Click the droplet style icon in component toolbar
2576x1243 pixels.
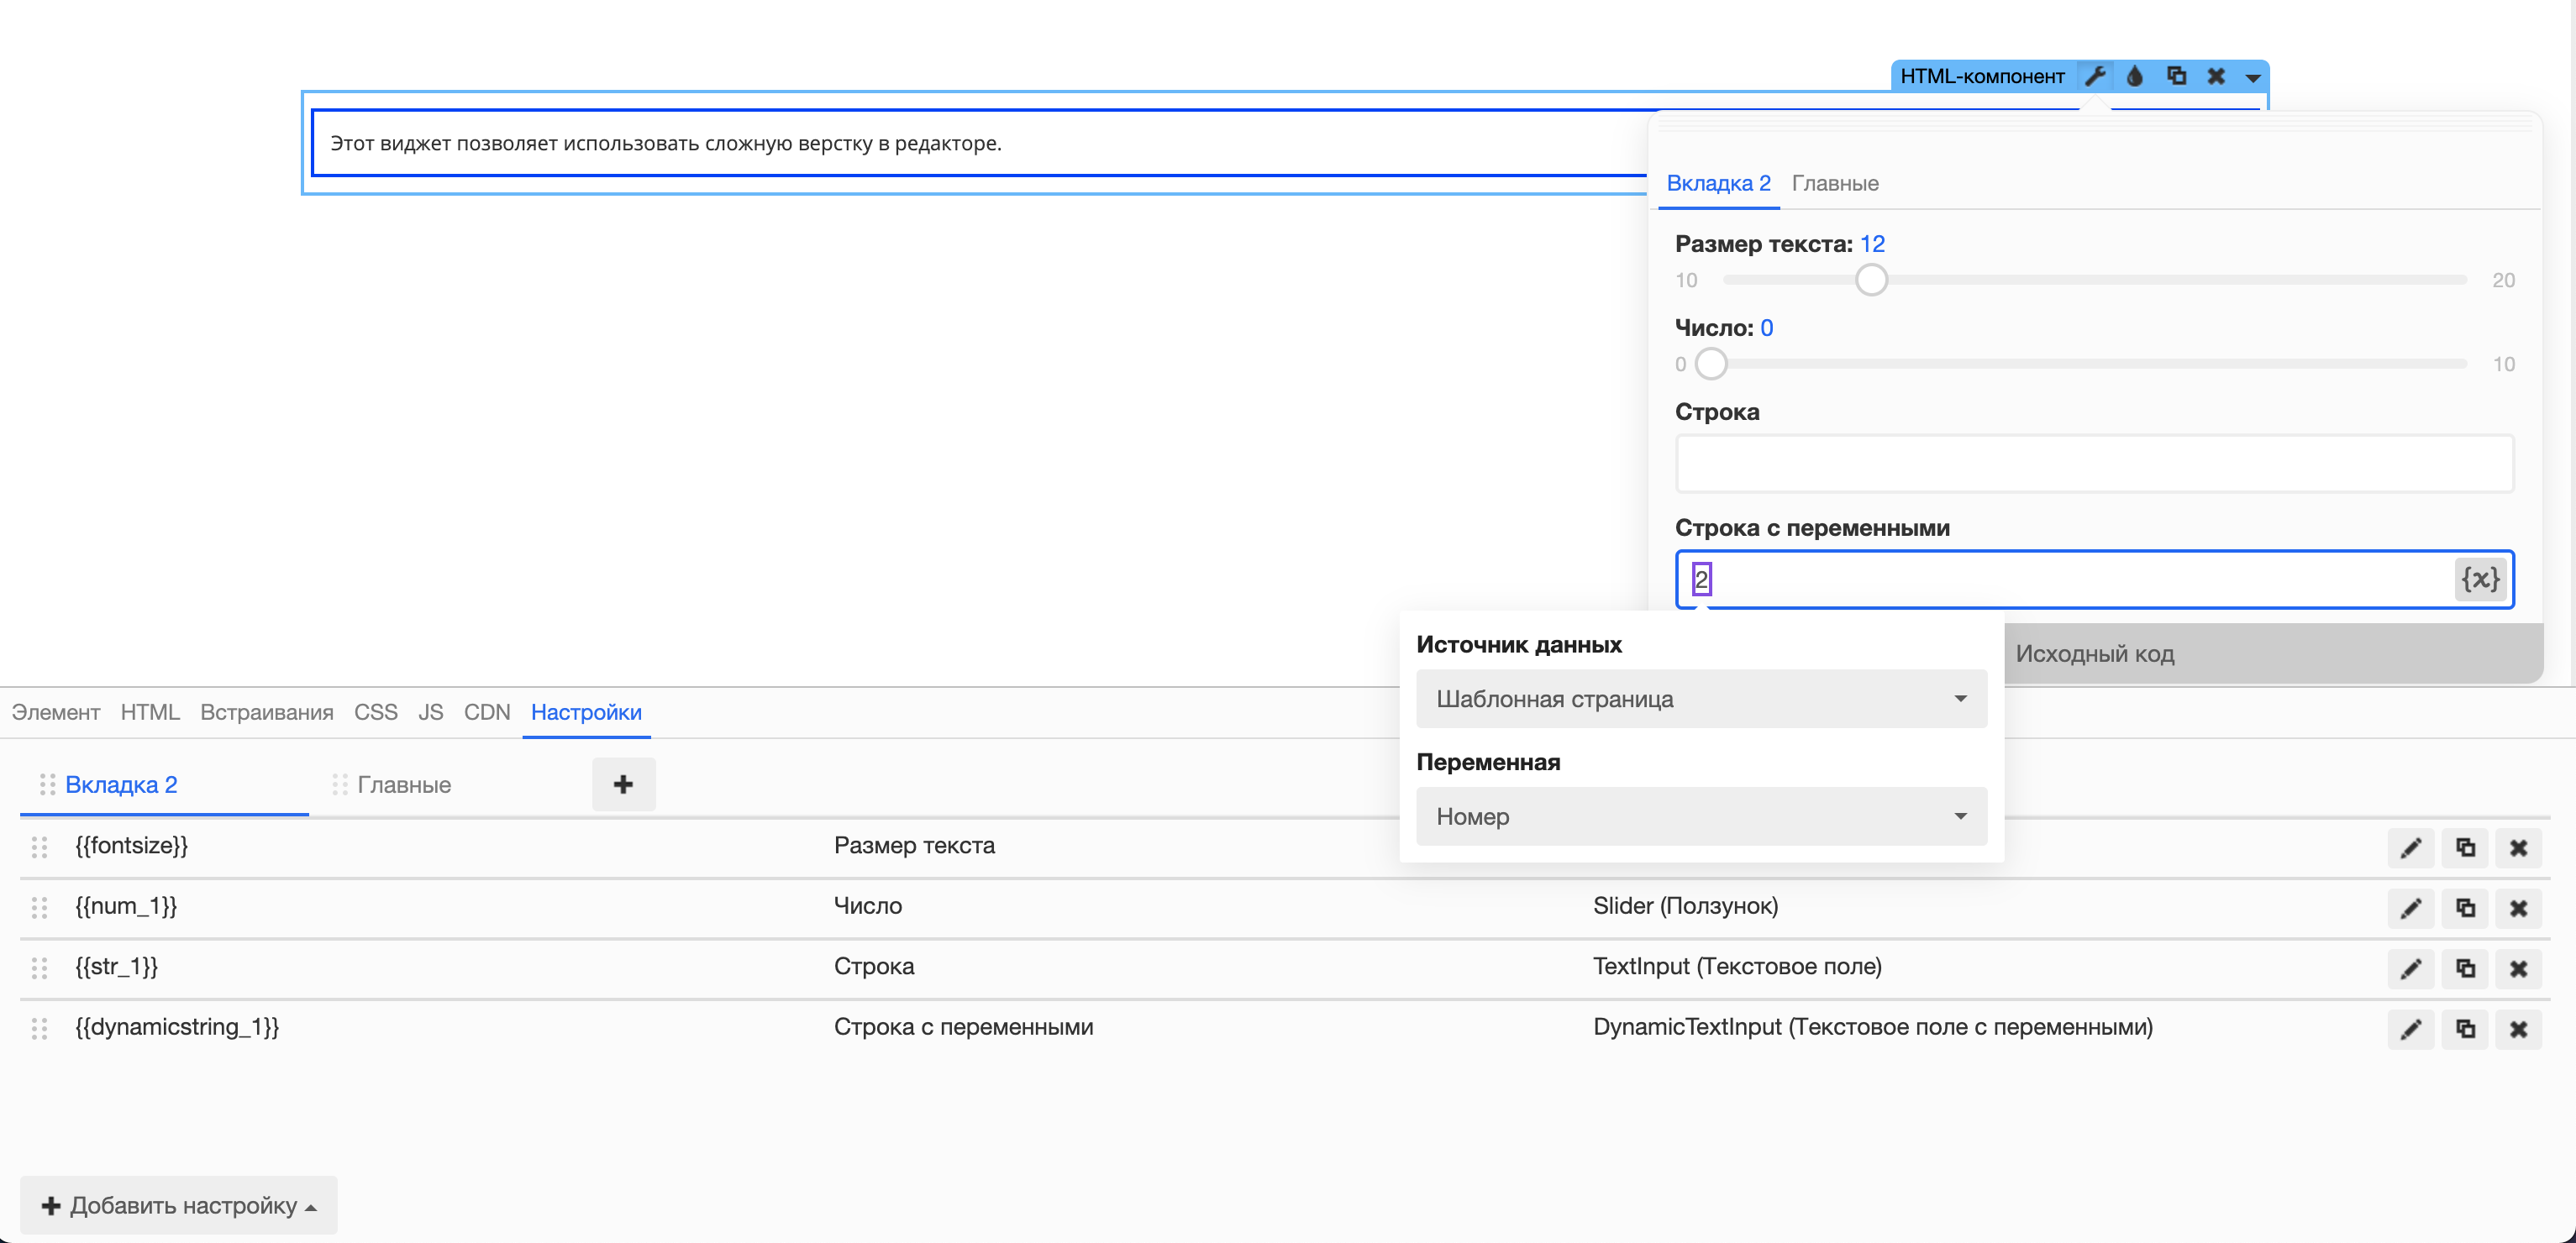click(x=2135, y=76)
